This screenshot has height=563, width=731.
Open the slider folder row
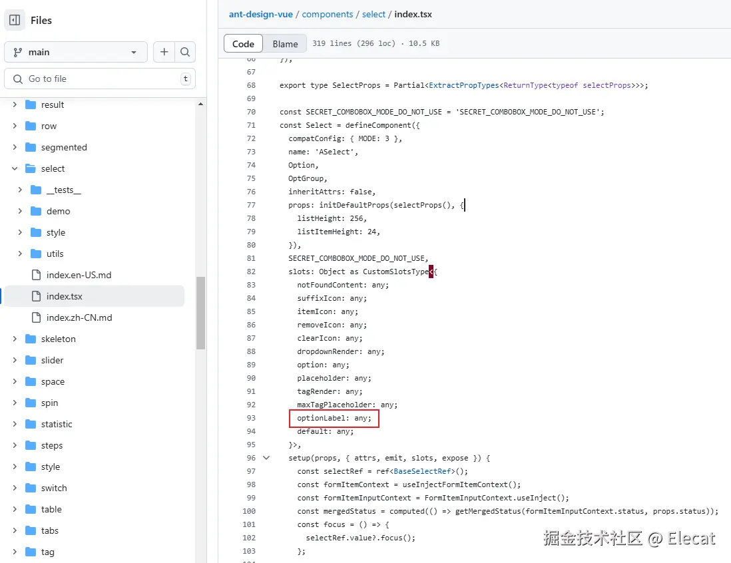(94, 360)
